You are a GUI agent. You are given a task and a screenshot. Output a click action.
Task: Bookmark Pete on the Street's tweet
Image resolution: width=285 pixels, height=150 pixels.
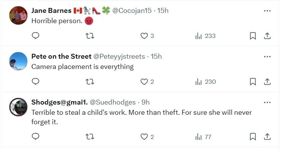pyautogui.click(x=253, y=82)
